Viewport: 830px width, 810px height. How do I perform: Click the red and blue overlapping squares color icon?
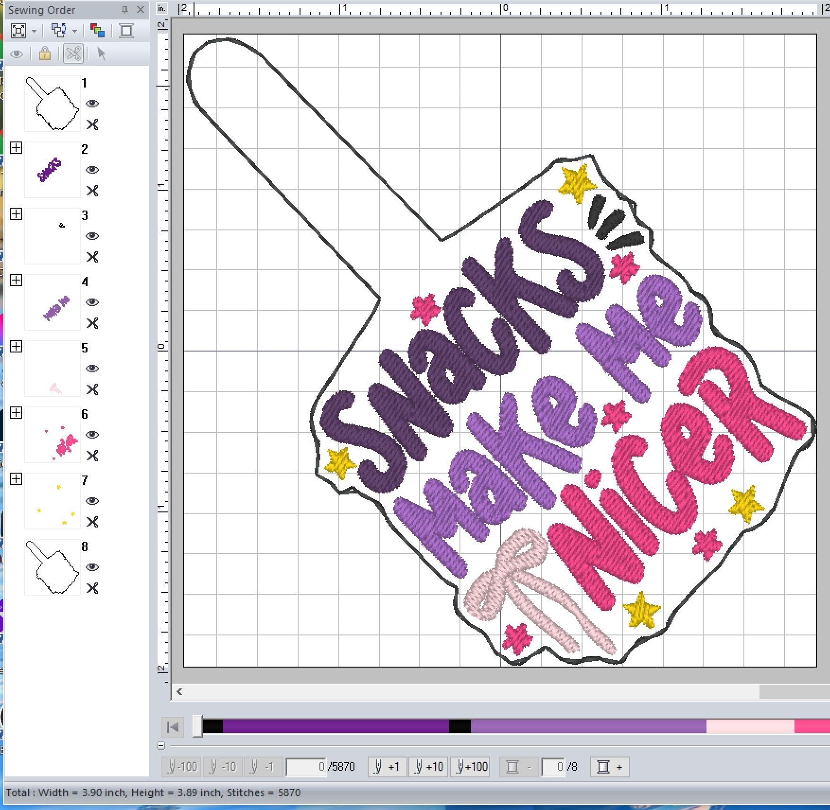[97, 31]
